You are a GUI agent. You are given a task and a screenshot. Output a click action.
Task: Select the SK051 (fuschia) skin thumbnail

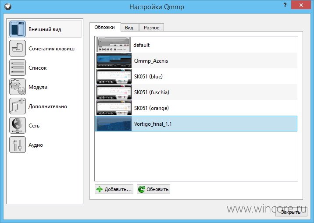(x=114, y=92)
